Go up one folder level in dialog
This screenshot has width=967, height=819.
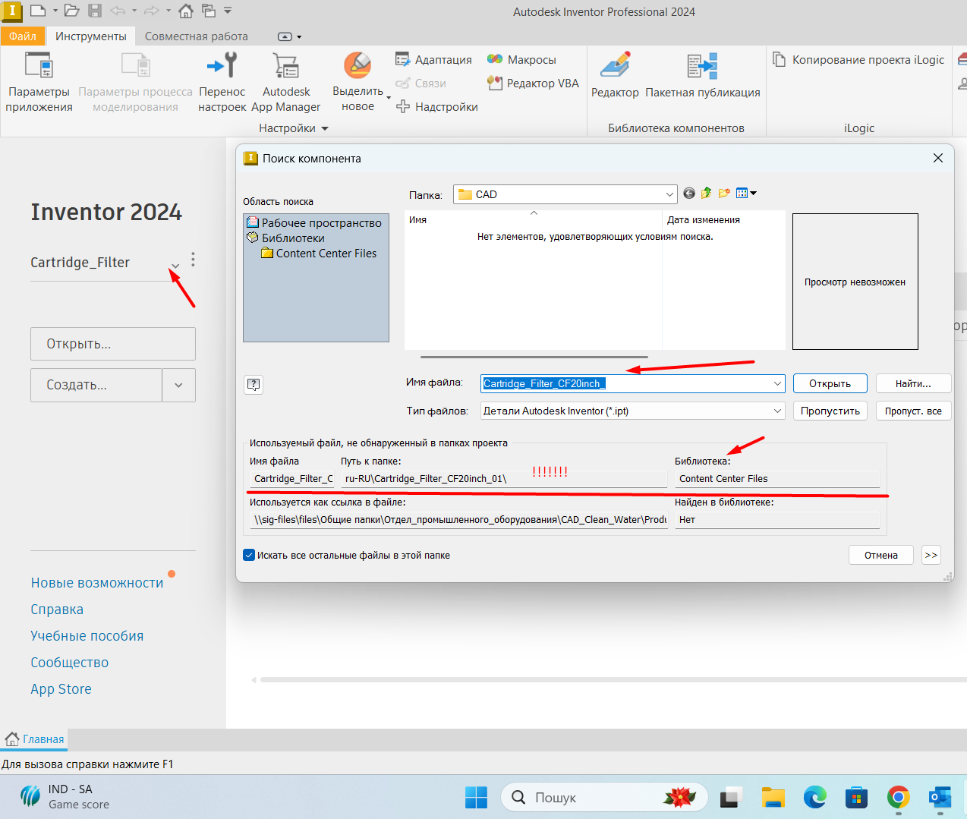pos(707,194)
